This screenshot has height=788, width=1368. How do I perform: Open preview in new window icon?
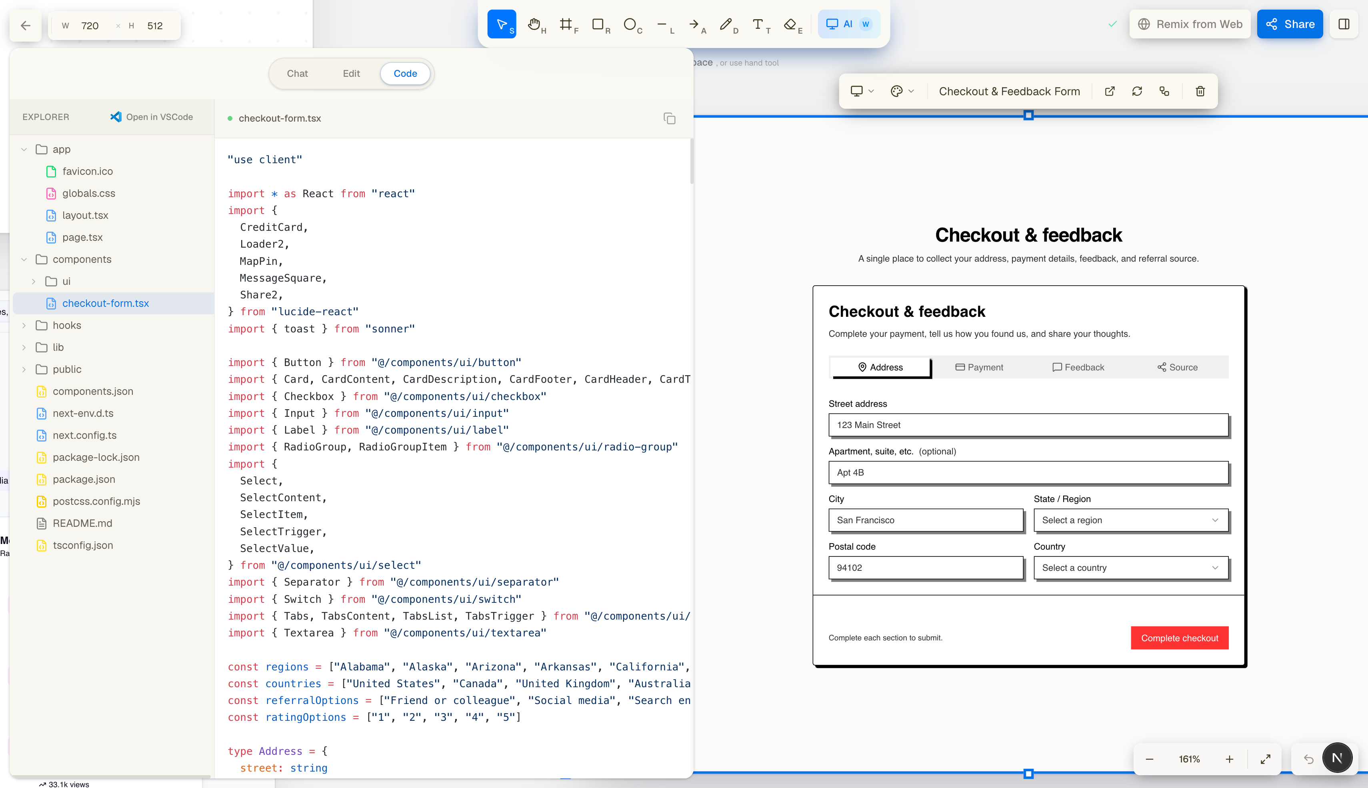[x=1110, y=92]
